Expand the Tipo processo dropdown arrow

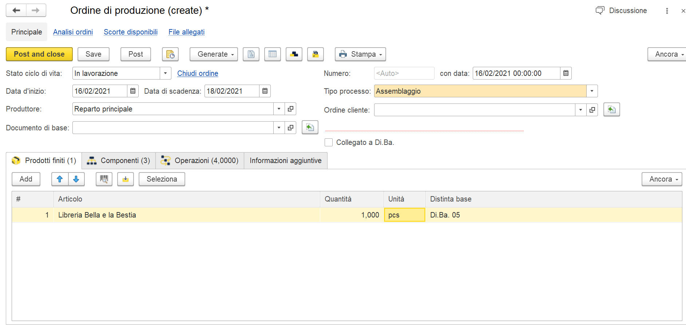(x=592, y=91)
